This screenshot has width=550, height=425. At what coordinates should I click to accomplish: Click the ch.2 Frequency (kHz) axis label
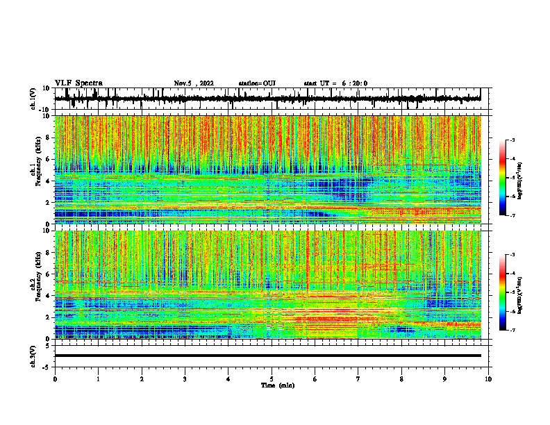click(36, 276)
